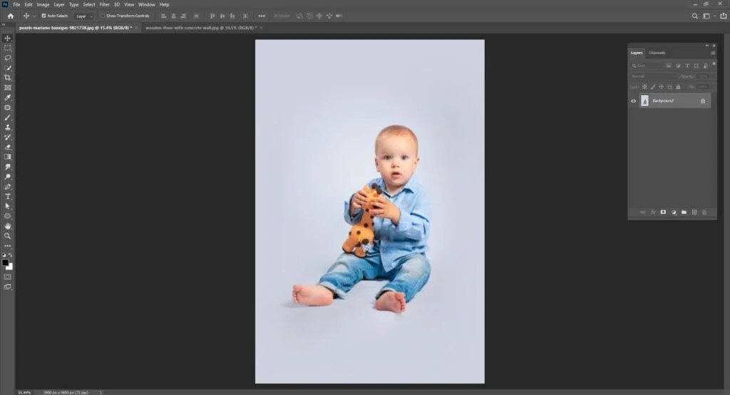Open the Filter menu
Image resolution: width=730 pixels, height=395 pixels.
coord(104,5)
